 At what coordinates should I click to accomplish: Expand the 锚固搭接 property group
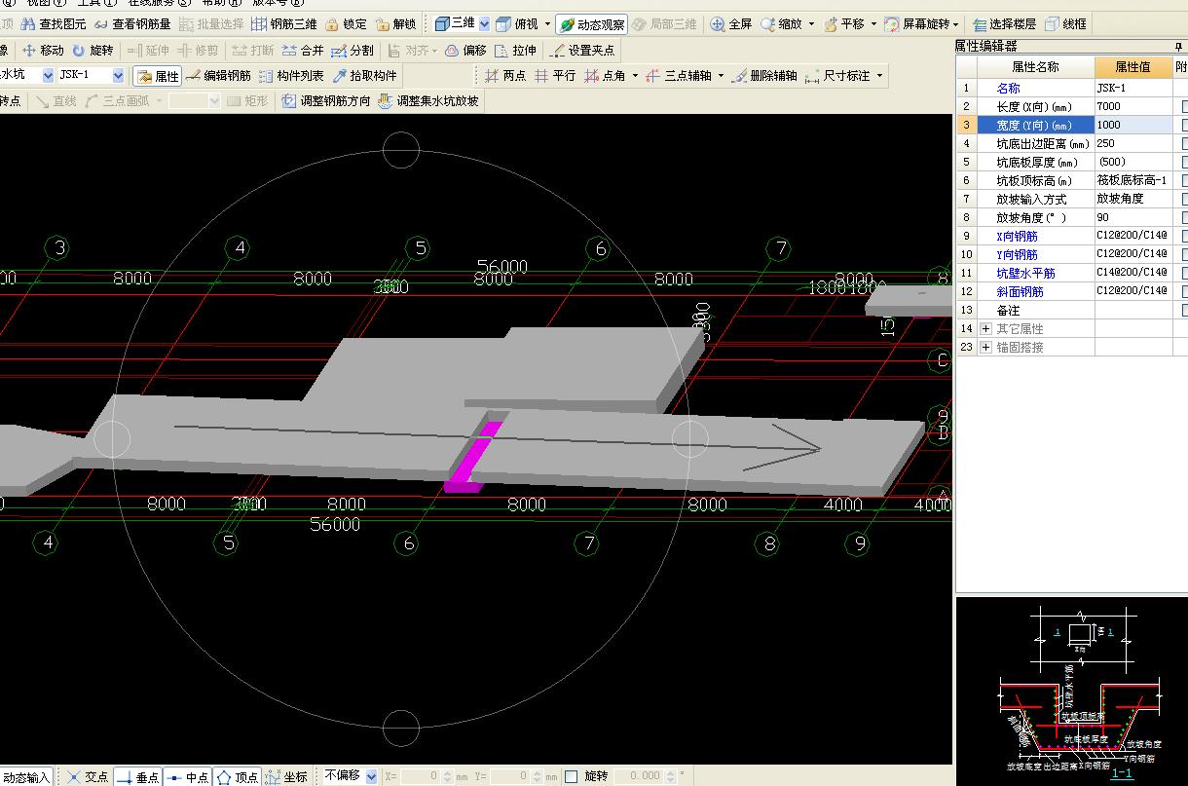coord(985,348)
